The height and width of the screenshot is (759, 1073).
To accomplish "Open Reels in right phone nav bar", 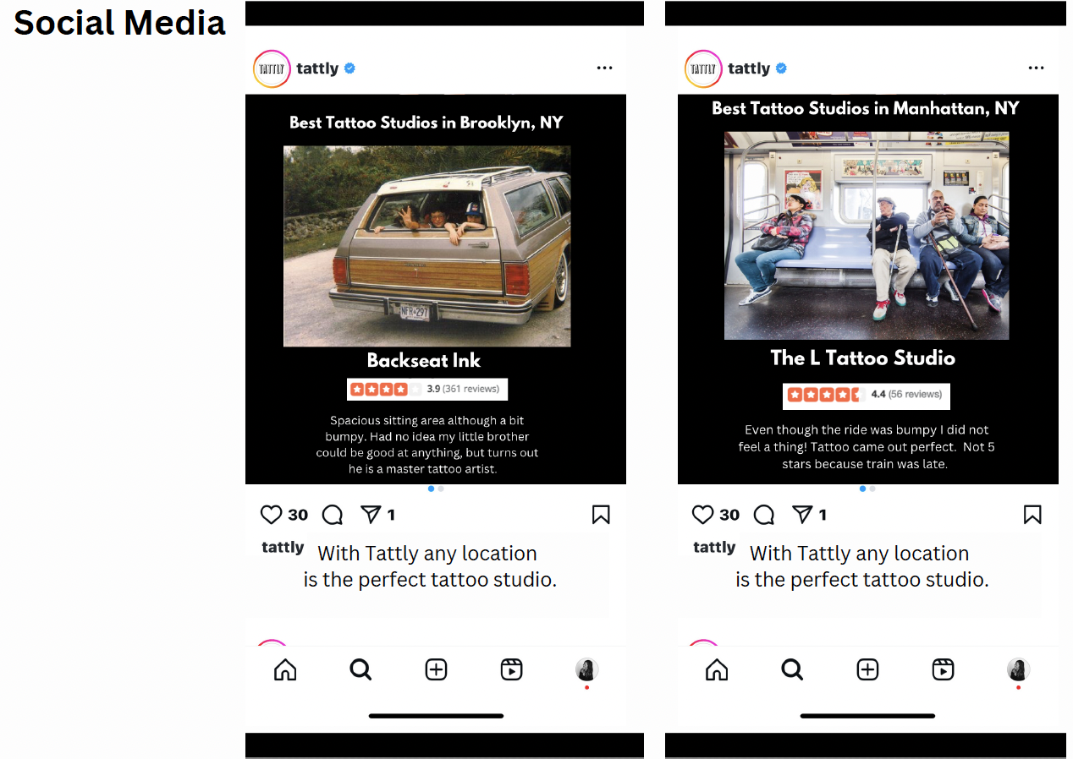I will 943,669.
